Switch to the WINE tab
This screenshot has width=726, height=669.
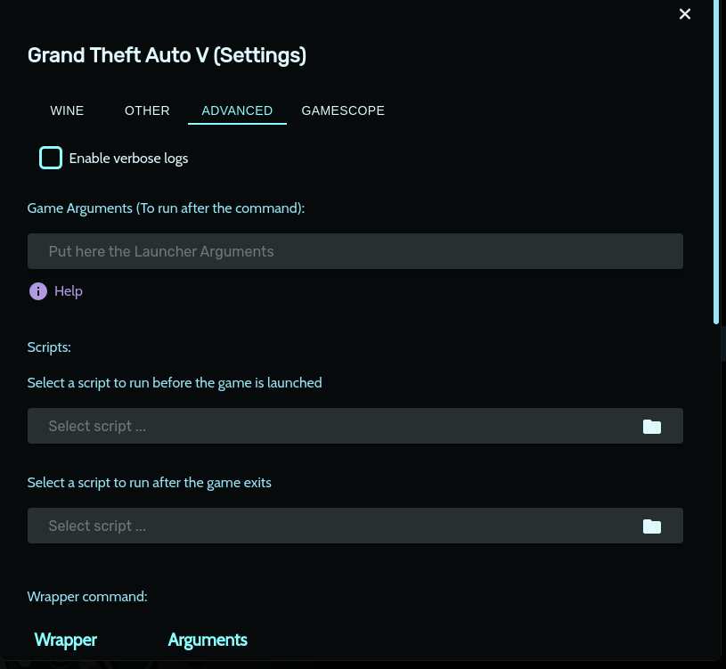click(x=67, y=110)
